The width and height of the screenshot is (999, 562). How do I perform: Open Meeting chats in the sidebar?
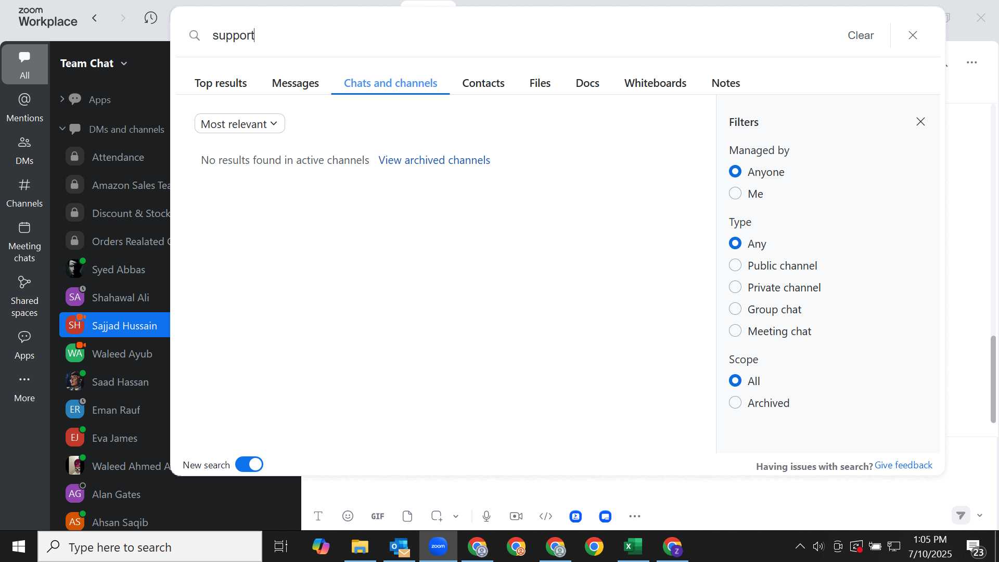24,241
